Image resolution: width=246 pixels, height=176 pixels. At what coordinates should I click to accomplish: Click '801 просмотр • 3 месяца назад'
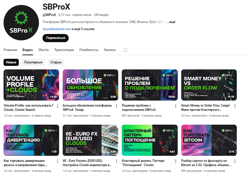(x=142, y=115)
